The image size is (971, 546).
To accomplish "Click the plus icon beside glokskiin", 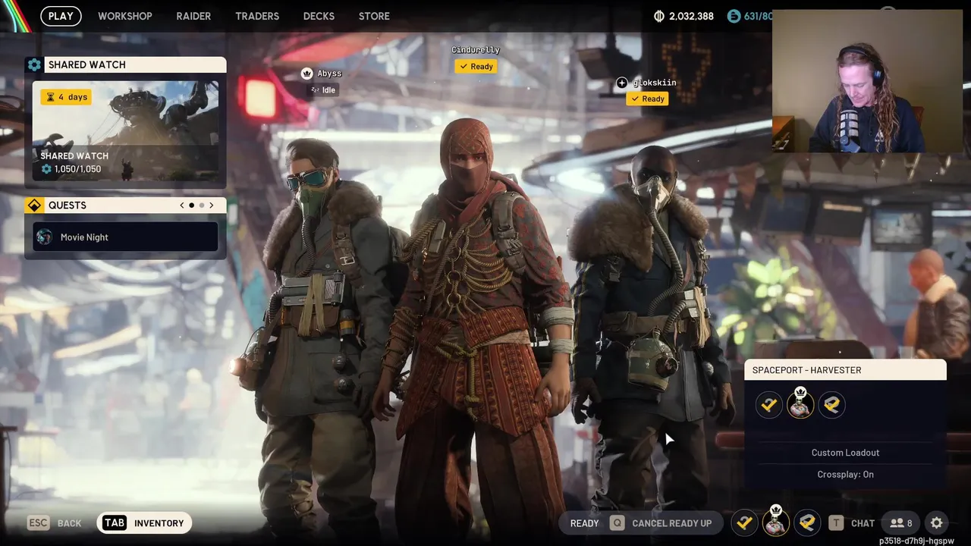I will click(x=622, y=83).
